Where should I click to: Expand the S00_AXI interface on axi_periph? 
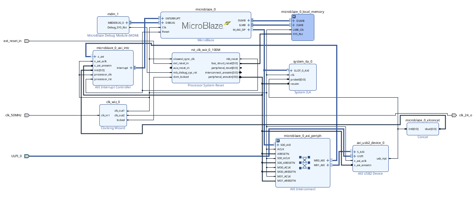coord(278,145)
